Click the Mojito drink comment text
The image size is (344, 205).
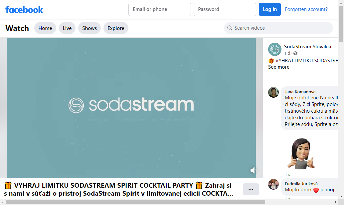pos(311,190)
